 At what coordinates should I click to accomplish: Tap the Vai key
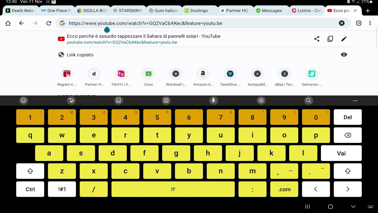(341, 153)
